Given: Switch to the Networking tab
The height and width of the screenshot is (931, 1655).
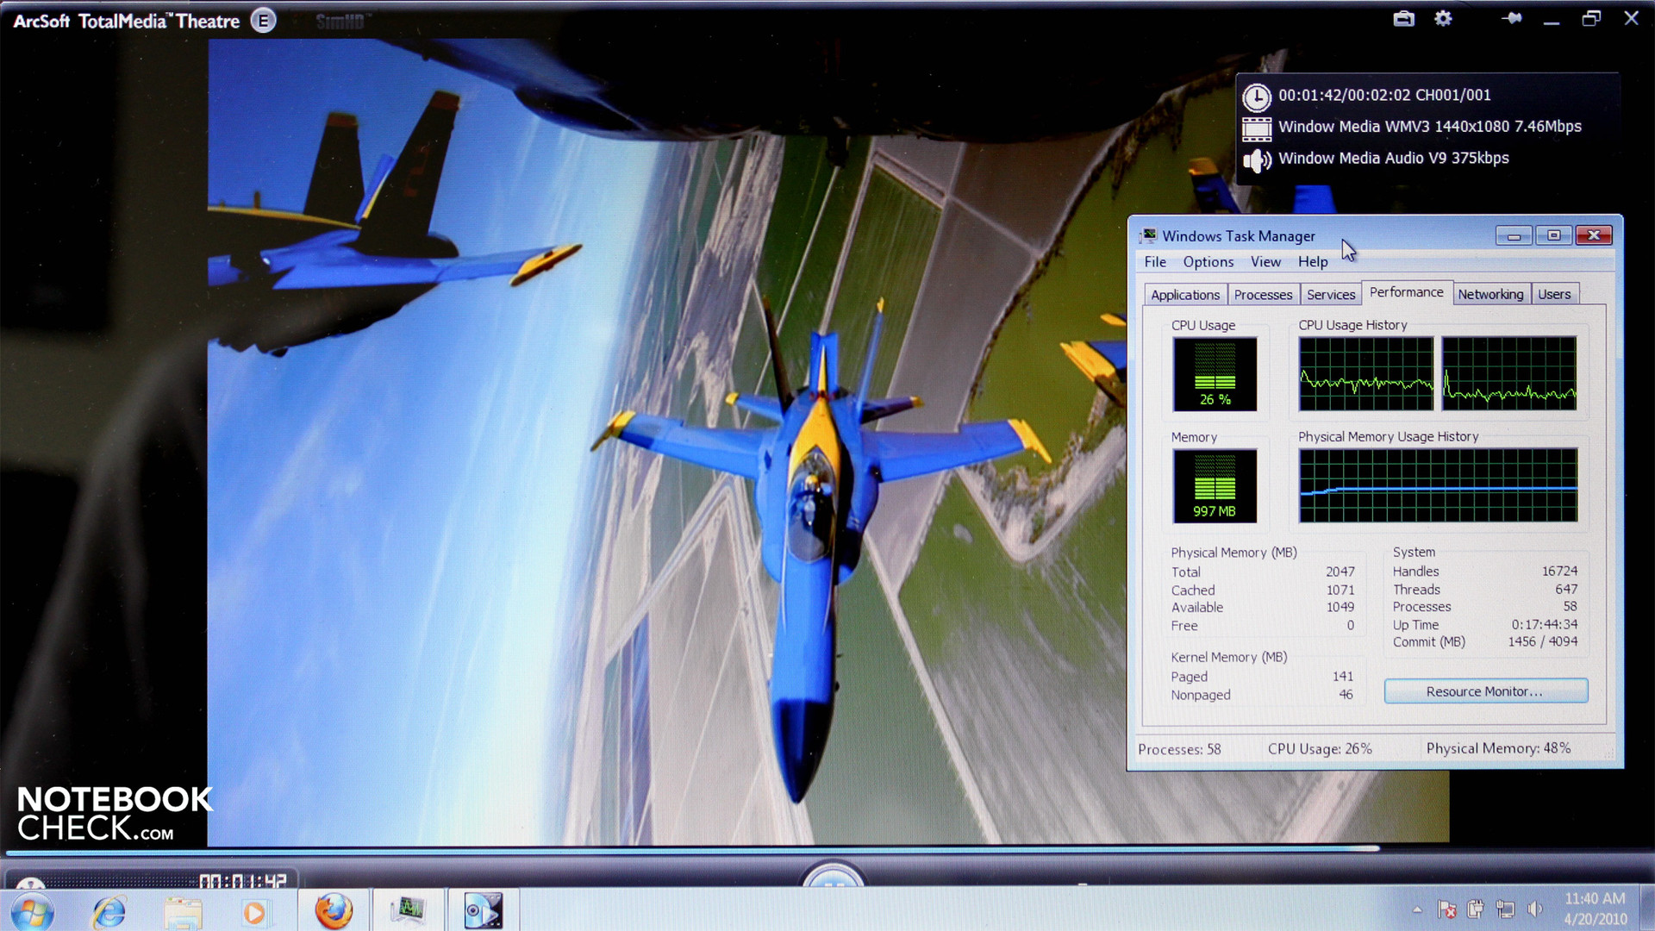Looking at the screenshot, I should click(x=1489, y=295).
